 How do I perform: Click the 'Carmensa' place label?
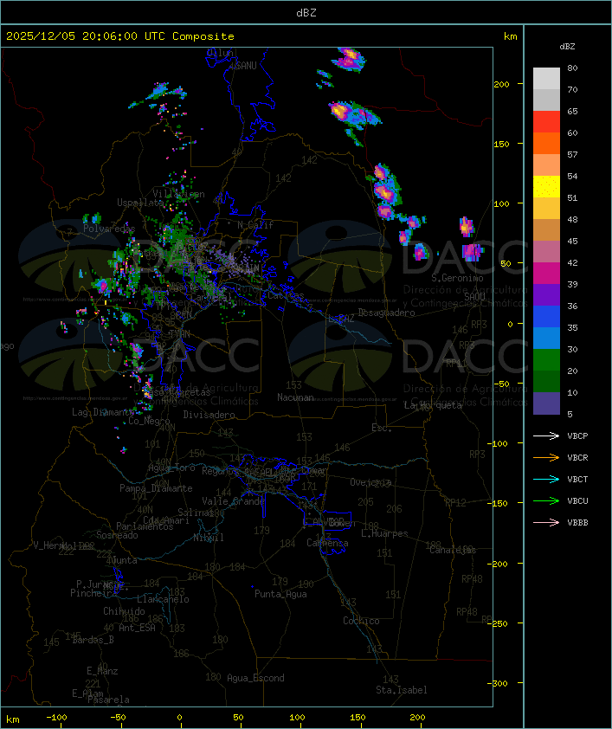point(327,543)
